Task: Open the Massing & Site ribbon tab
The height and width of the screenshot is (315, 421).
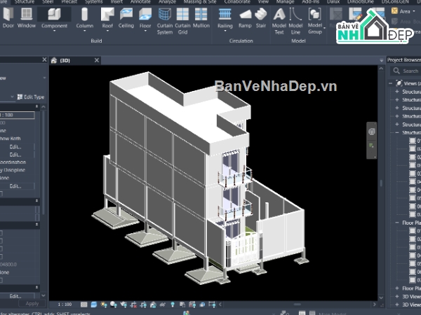Action: tap(200, 1)
